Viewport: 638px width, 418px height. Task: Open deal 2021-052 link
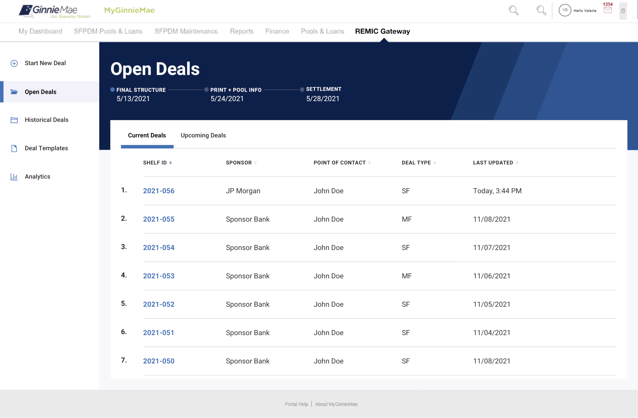tap(159, 305)
